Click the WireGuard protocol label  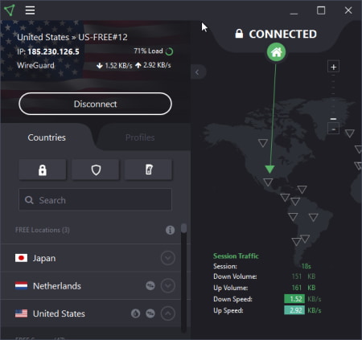[35, 65]
